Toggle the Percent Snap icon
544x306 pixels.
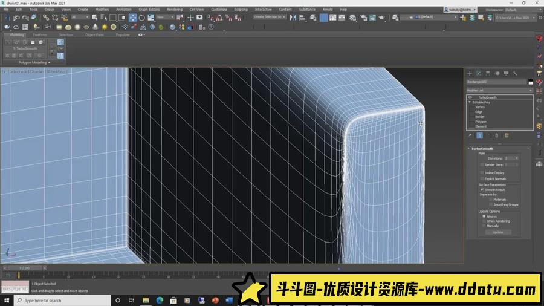point(228,18)
